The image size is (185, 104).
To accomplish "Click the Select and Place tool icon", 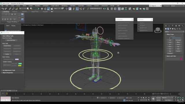I will 52,9.
